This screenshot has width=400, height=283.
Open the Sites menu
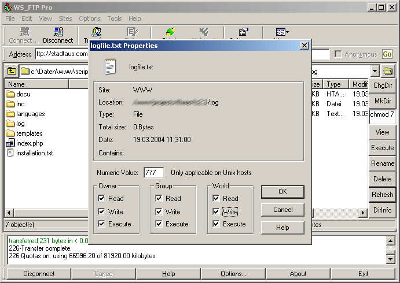65,18
